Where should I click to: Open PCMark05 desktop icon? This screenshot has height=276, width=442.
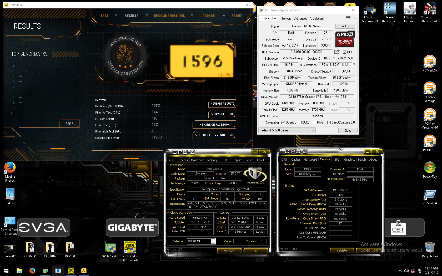[x=430, y=64]
